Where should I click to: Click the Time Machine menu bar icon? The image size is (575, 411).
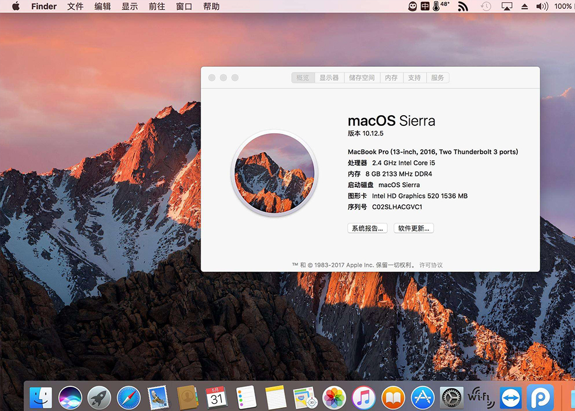click(x=486, y=7)
